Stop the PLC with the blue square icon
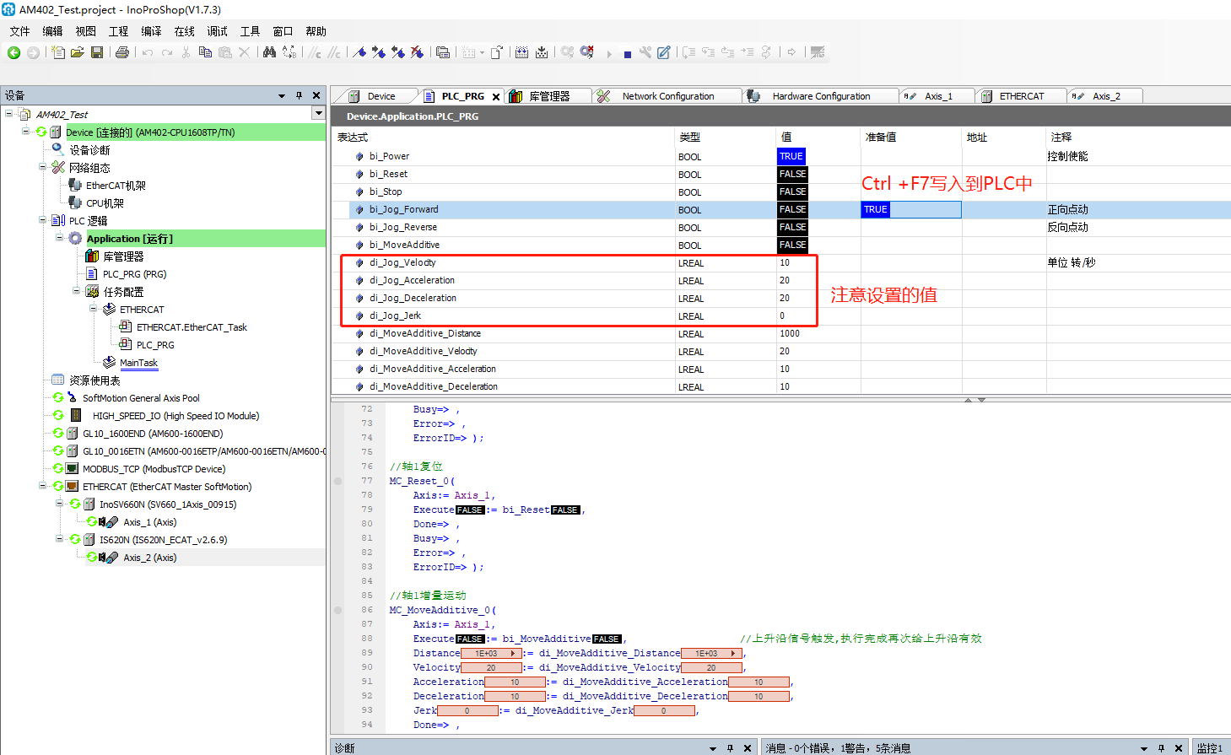This screenshot has height=755, width=1231. (628, 54)
